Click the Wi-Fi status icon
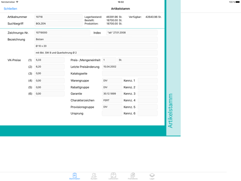The height and width of the screenshot is (181, 241). 17,2
